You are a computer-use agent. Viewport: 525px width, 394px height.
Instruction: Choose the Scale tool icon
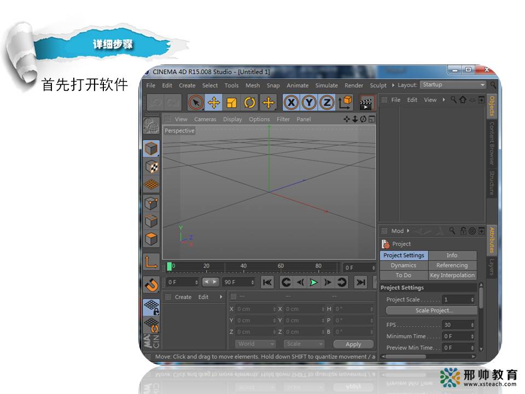pyautogui.click(x=232, y=102)
